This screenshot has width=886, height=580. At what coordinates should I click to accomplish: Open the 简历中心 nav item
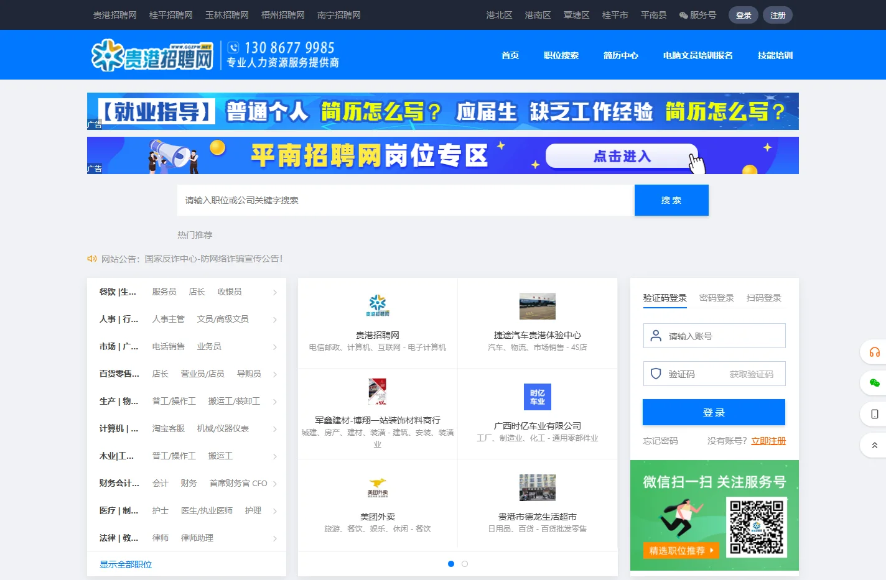[621, 55]
